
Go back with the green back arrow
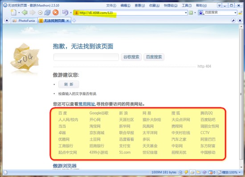click(24, 12)
